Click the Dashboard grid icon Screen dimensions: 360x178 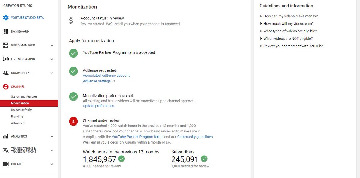[6, 31]
